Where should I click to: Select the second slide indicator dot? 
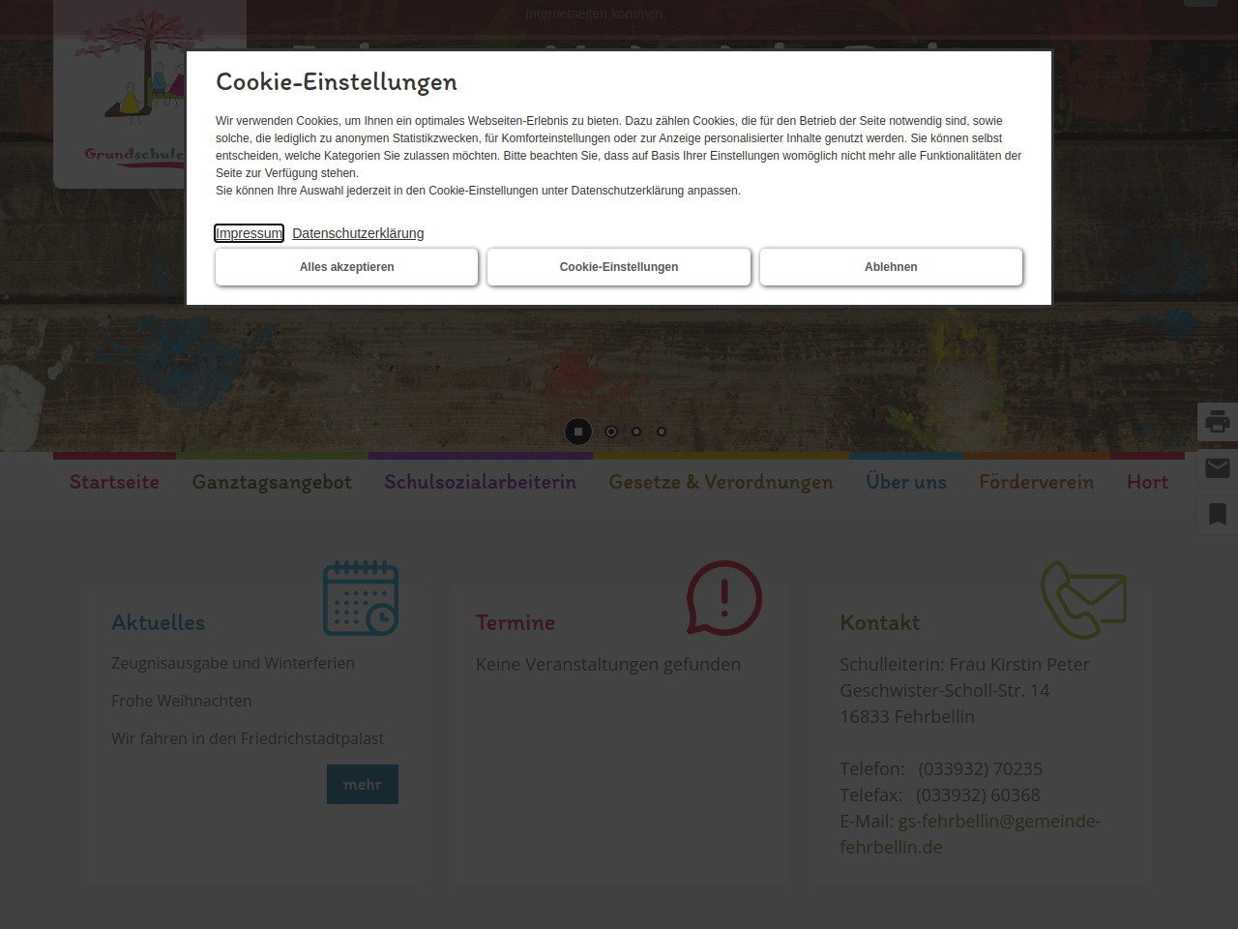pos(611,432)
